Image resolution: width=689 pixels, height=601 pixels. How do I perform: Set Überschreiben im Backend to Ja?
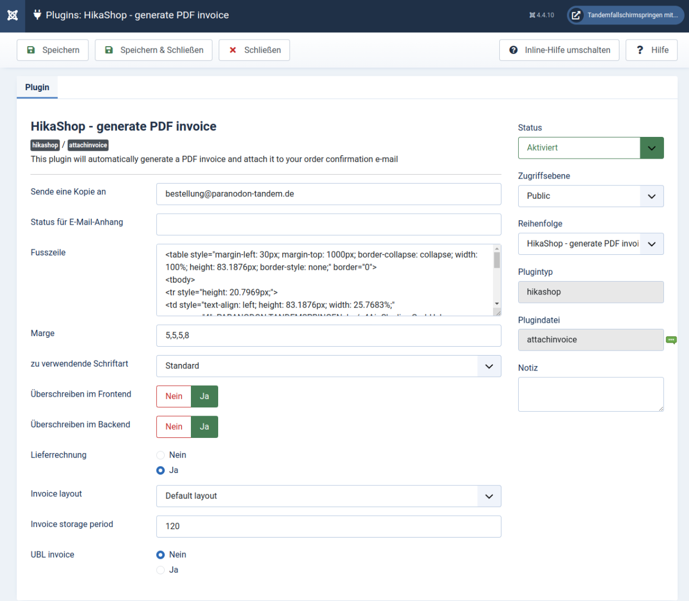205,427
